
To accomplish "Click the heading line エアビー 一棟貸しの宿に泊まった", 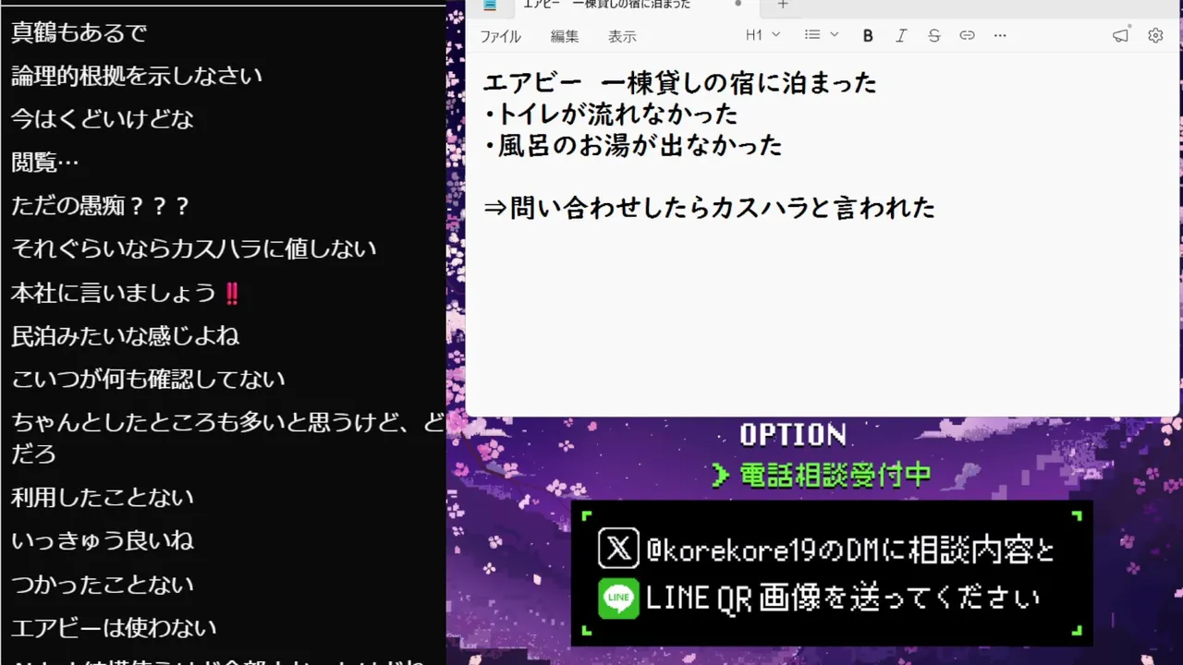I will tap(680, 82).
